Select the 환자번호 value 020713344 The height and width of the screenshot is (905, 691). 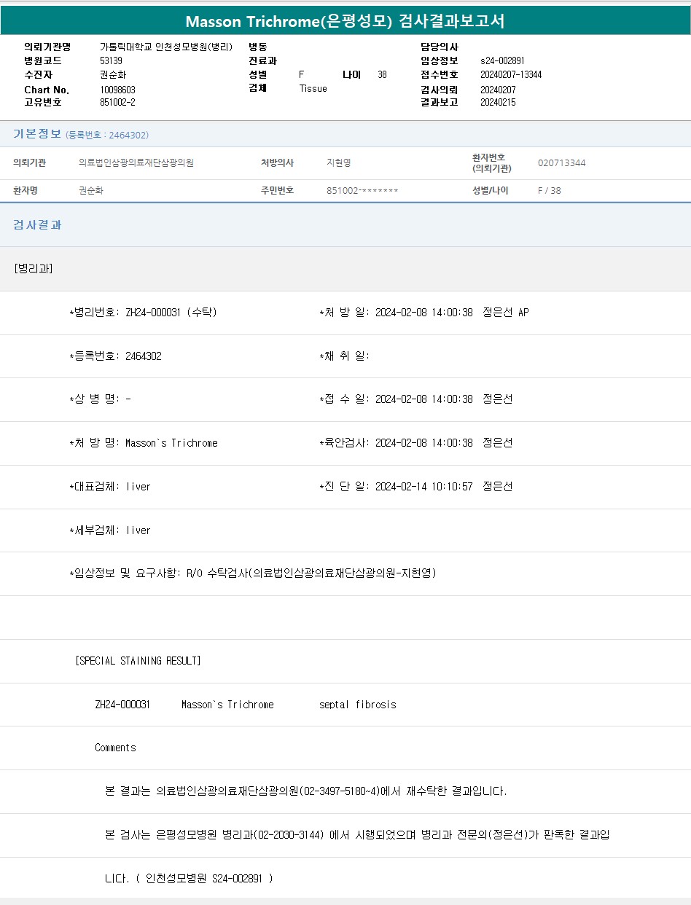coord(561,162)
